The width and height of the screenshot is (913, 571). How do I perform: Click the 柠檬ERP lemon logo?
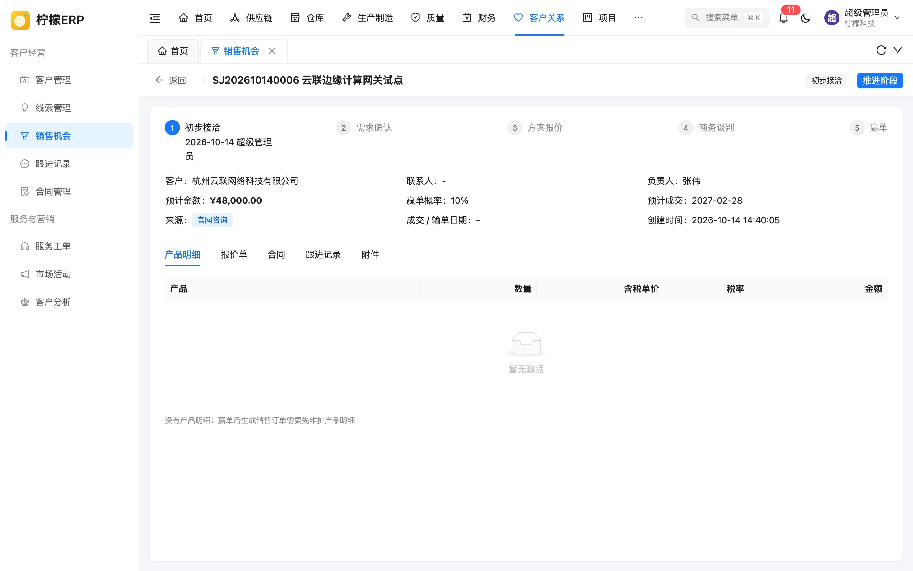tap(20, 20)
